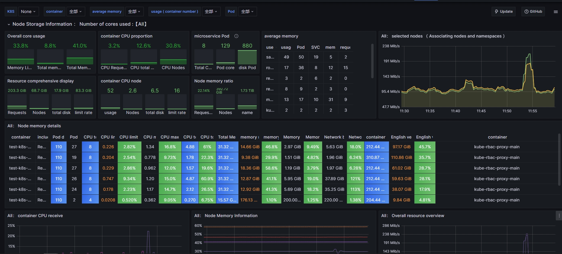The width and height of the screenshot is (562, 254).
Task: Click the 11:45 time axis label
Action: click(x=481, y=111)
